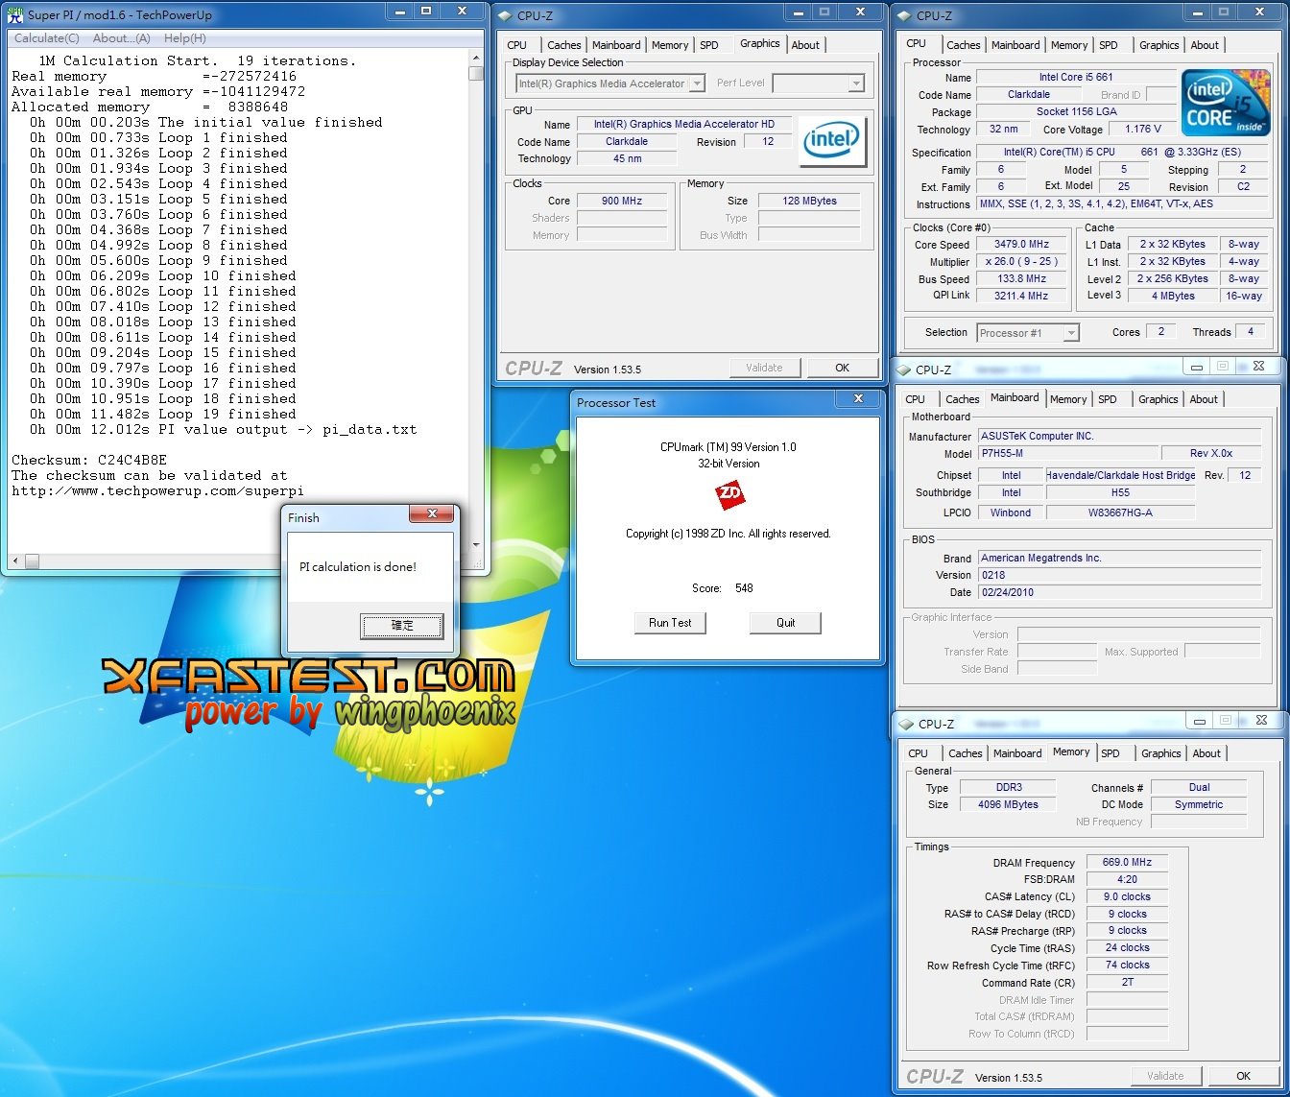This screenshot has height=1097, width=1290.
Task: Click the 'American Megatrends Inc.' BIOS brand field
Action: 1119,558
